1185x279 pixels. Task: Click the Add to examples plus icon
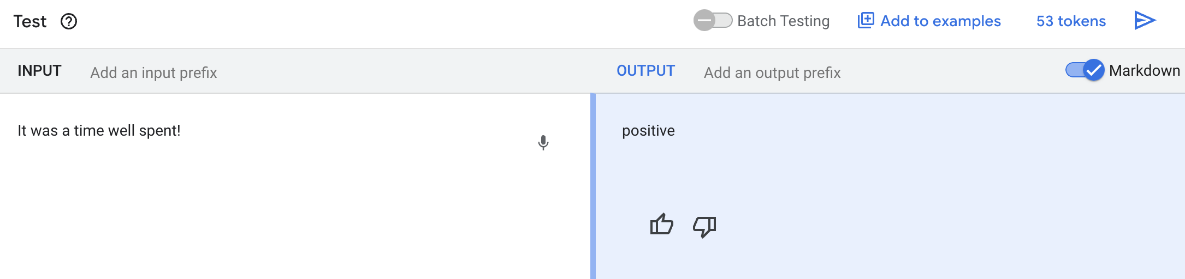point(866,21)
